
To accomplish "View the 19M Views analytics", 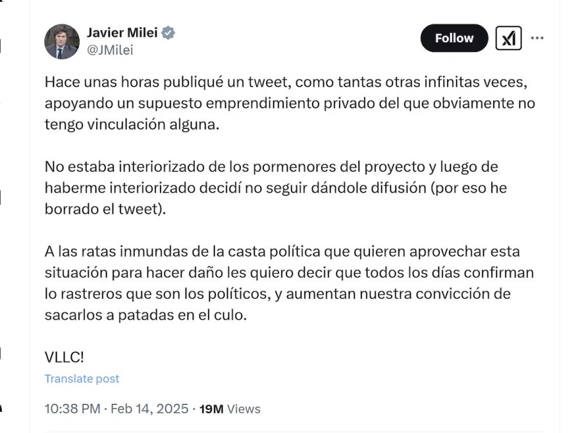I will coord(231,409).
